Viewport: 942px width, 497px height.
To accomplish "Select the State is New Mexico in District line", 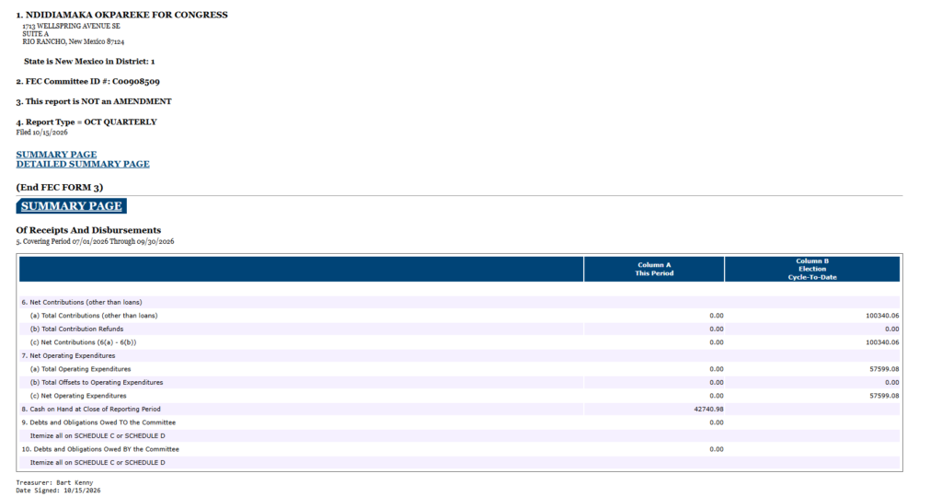I will pos(89,62).
